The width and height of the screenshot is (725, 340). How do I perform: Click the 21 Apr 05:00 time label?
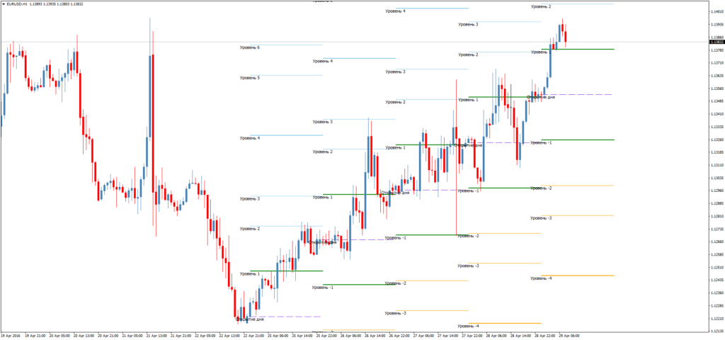132,336
